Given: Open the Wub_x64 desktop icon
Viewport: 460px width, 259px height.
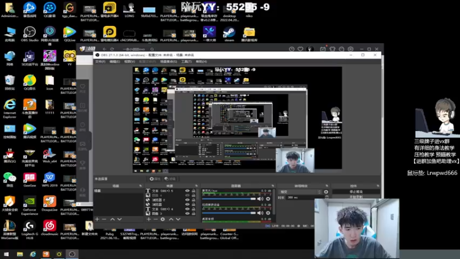Looking at the screenshot, I should [49, 155].
